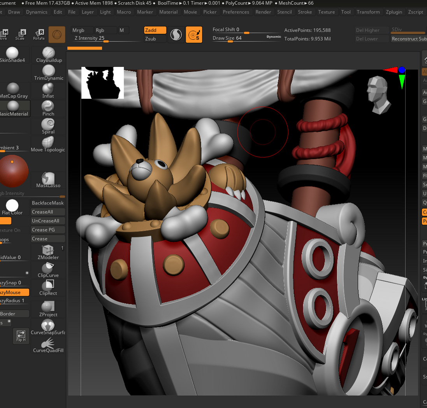Toggle Zadd mode

(x=155, y=30)
